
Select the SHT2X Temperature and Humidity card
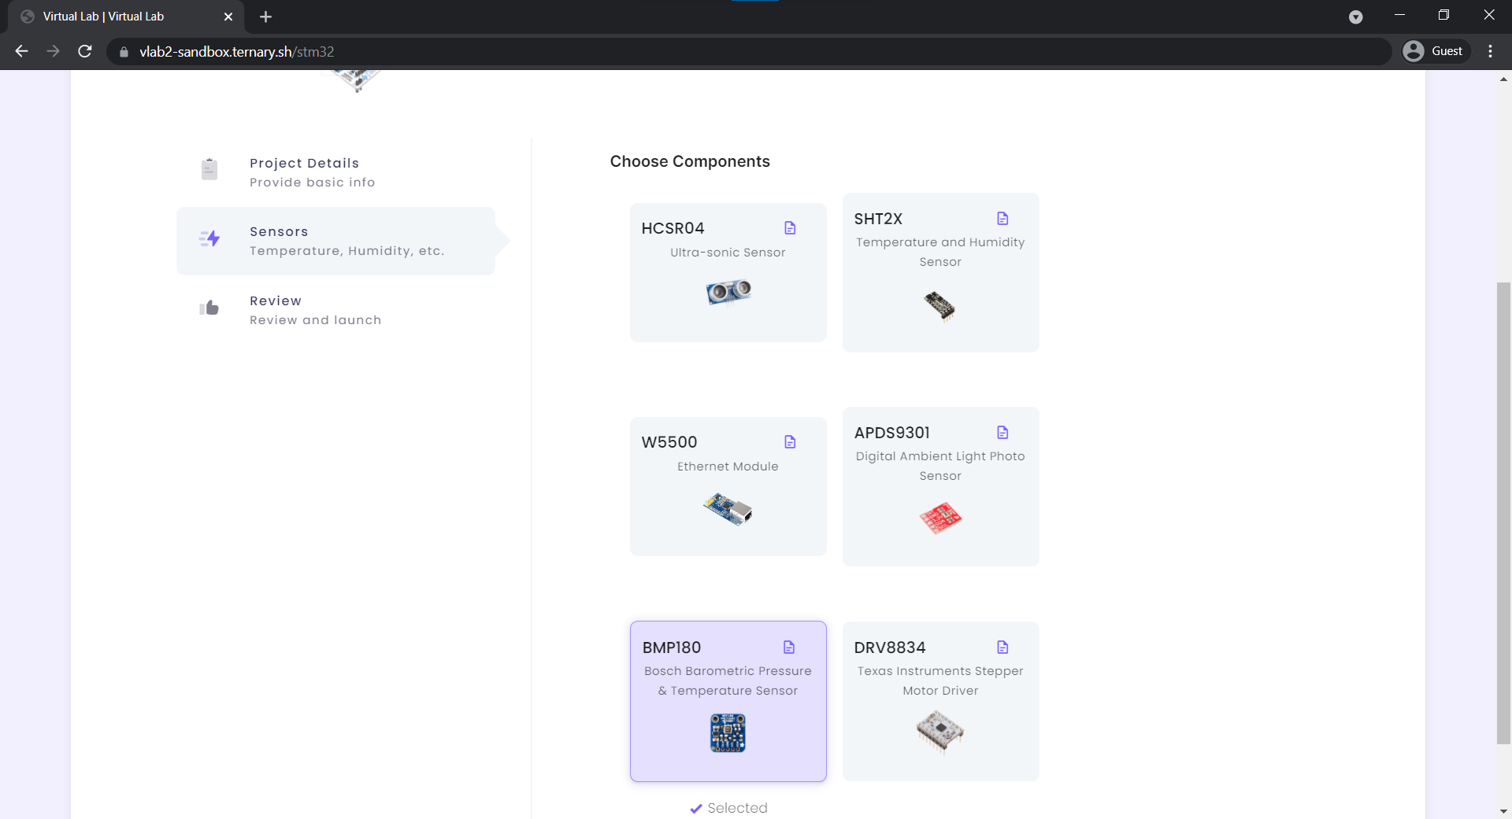point(941,272)
